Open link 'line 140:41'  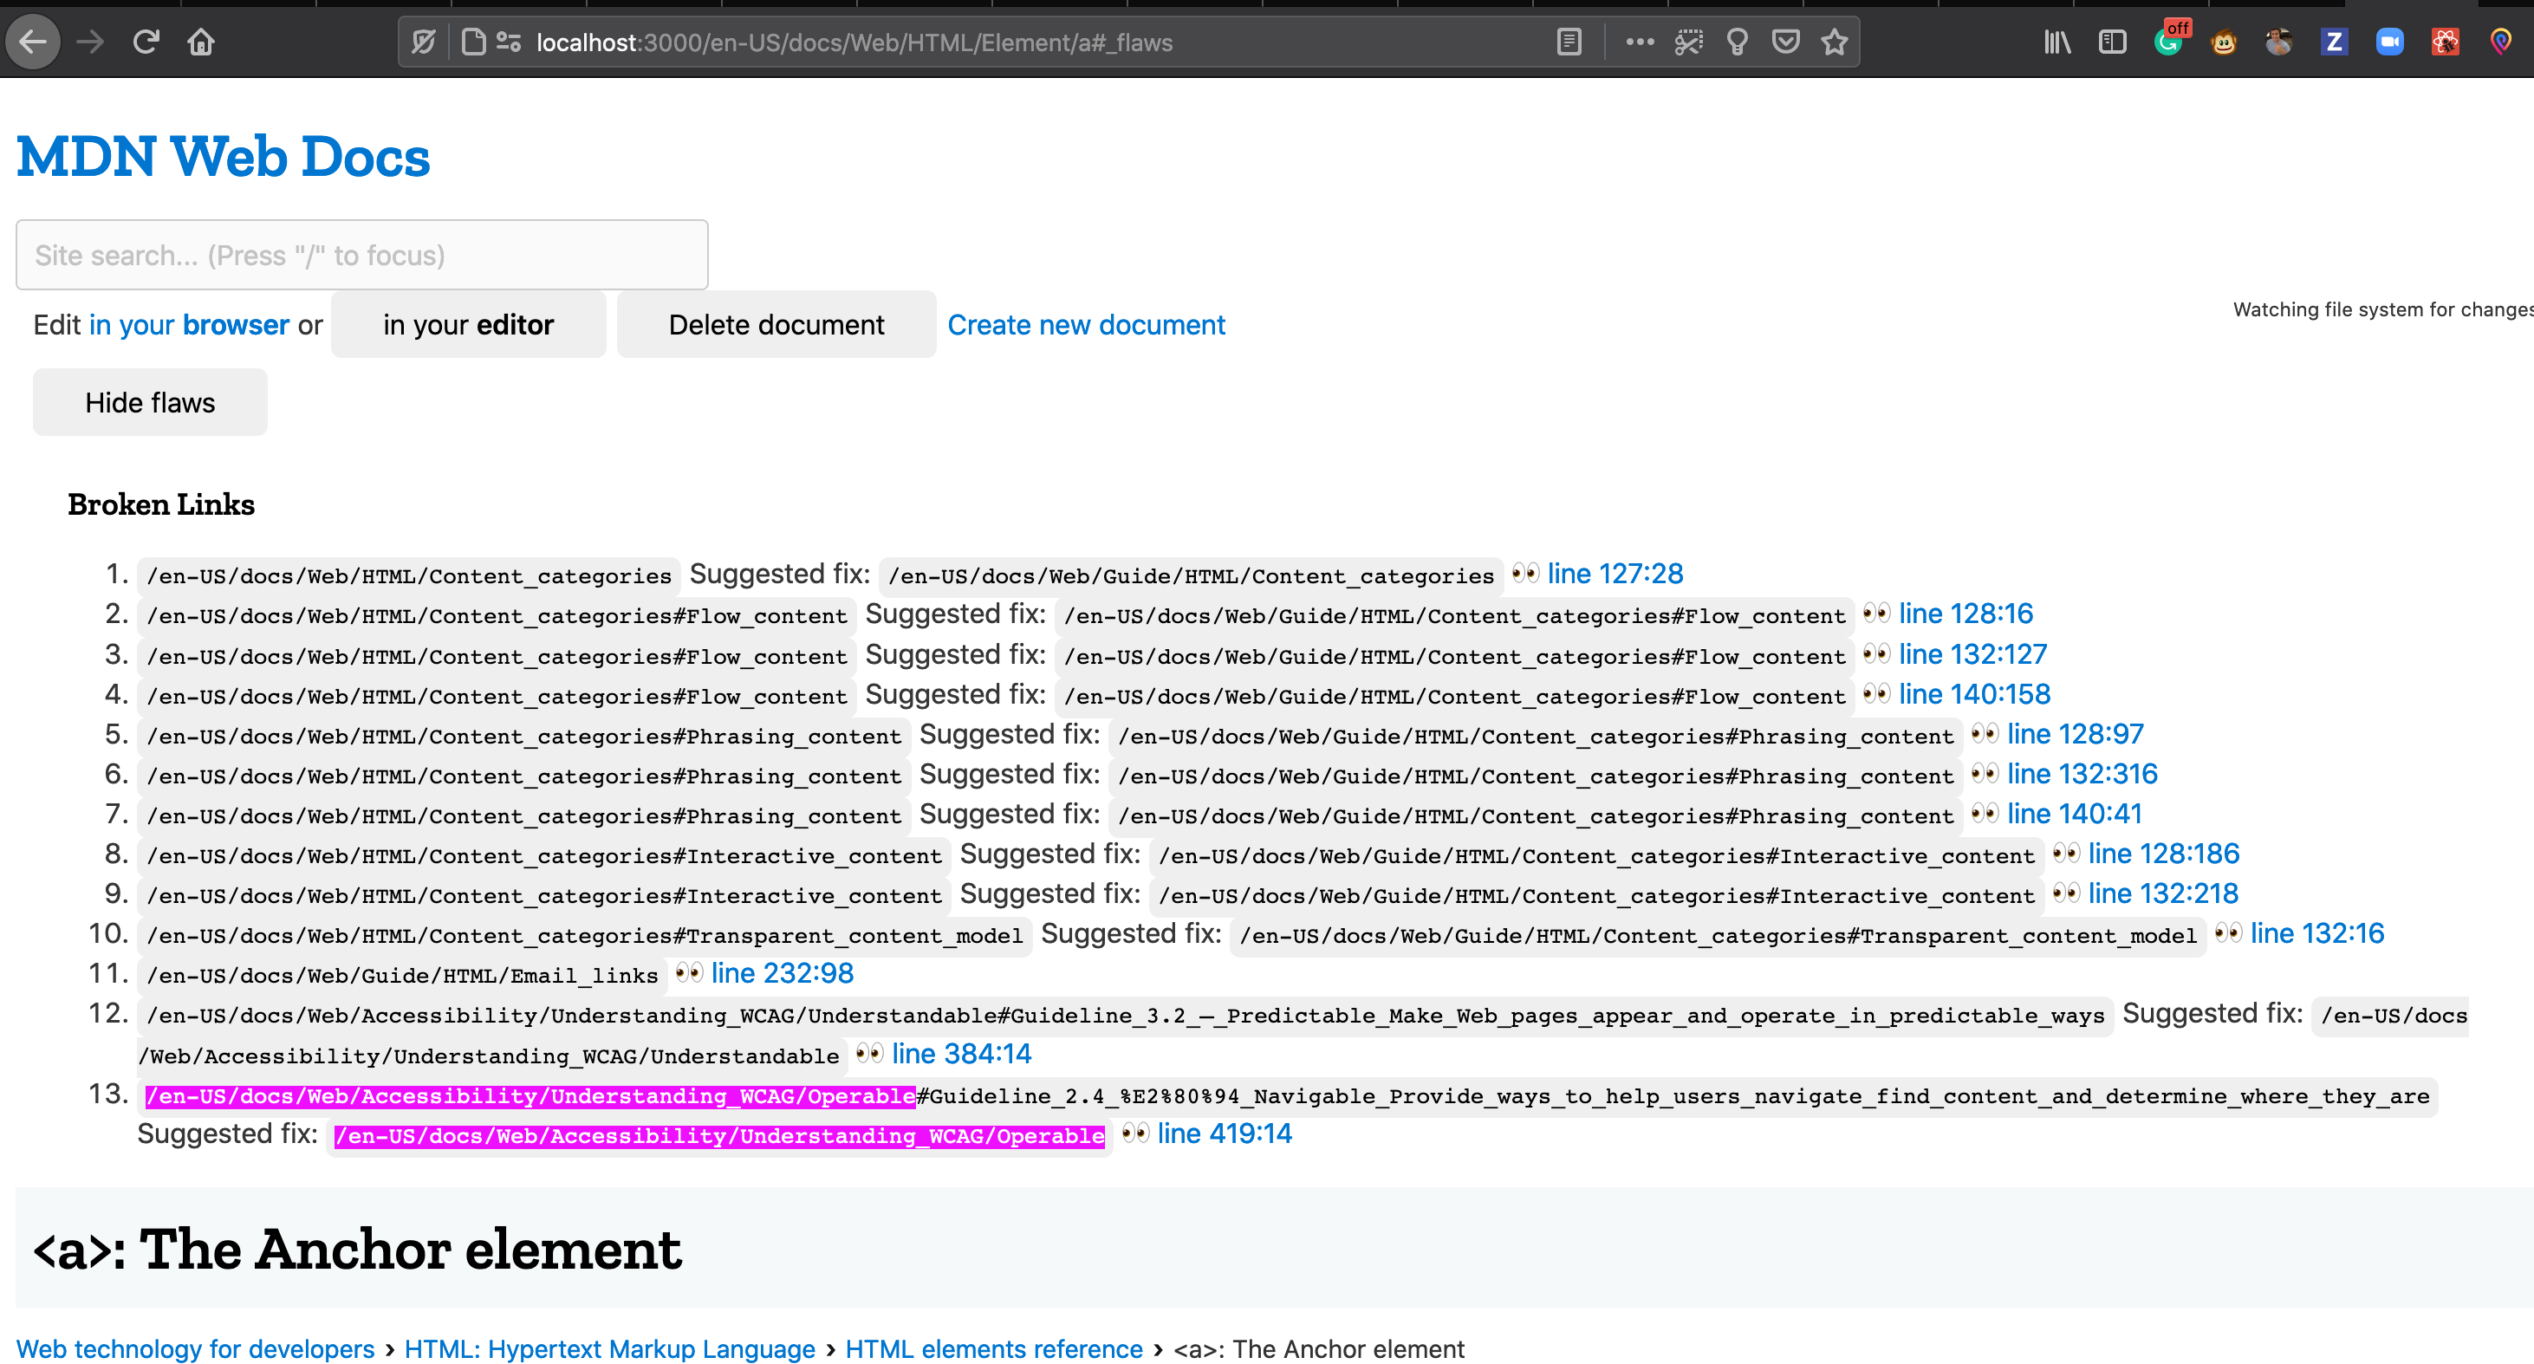tap(2074, 813)
